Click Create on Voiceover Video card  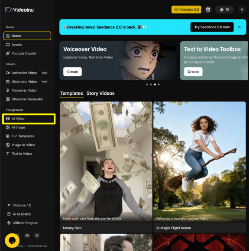tap(72, 71)
